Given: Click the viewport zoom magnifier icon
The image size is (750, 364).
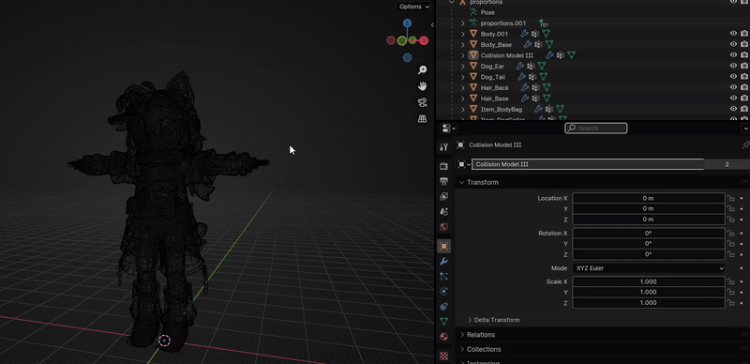Looking at the screenshot, I should (x=423, y=70).
